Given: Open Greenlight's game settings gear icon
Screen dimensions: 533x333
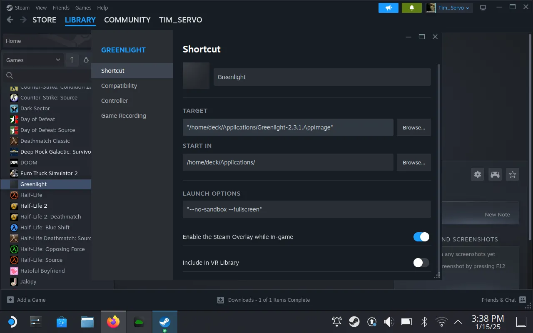Looking at the screenshot, I should (477, 174).
